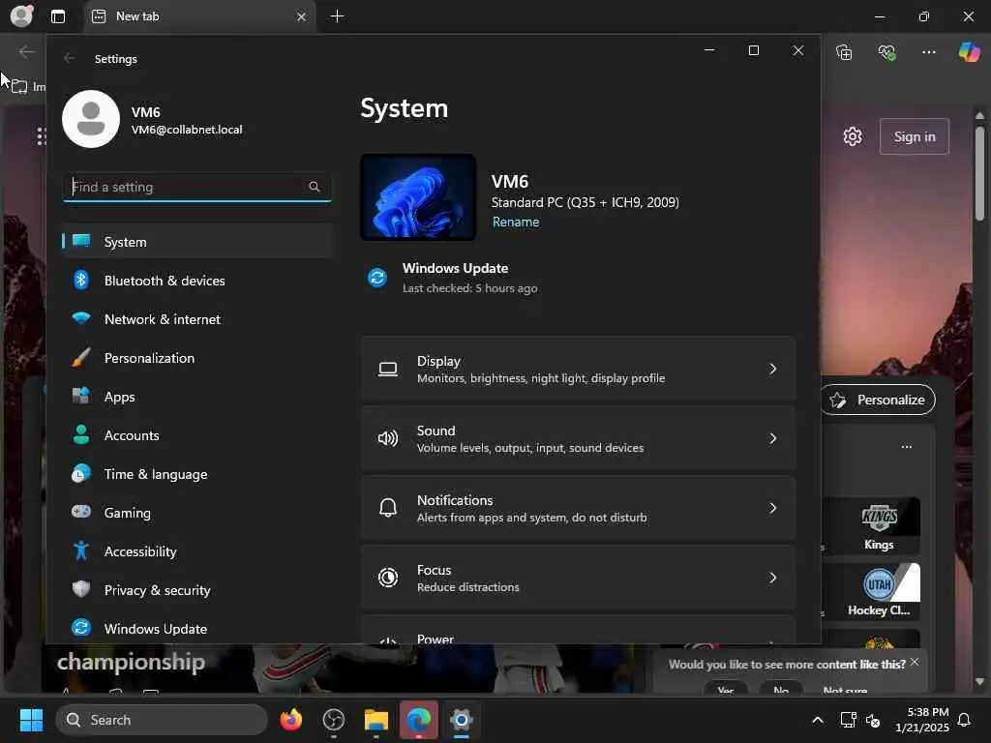Open File Explorer from the taskbar
The width and height of the screenshot is (991, 743).
pyautogui.click(x=376, y=720)
